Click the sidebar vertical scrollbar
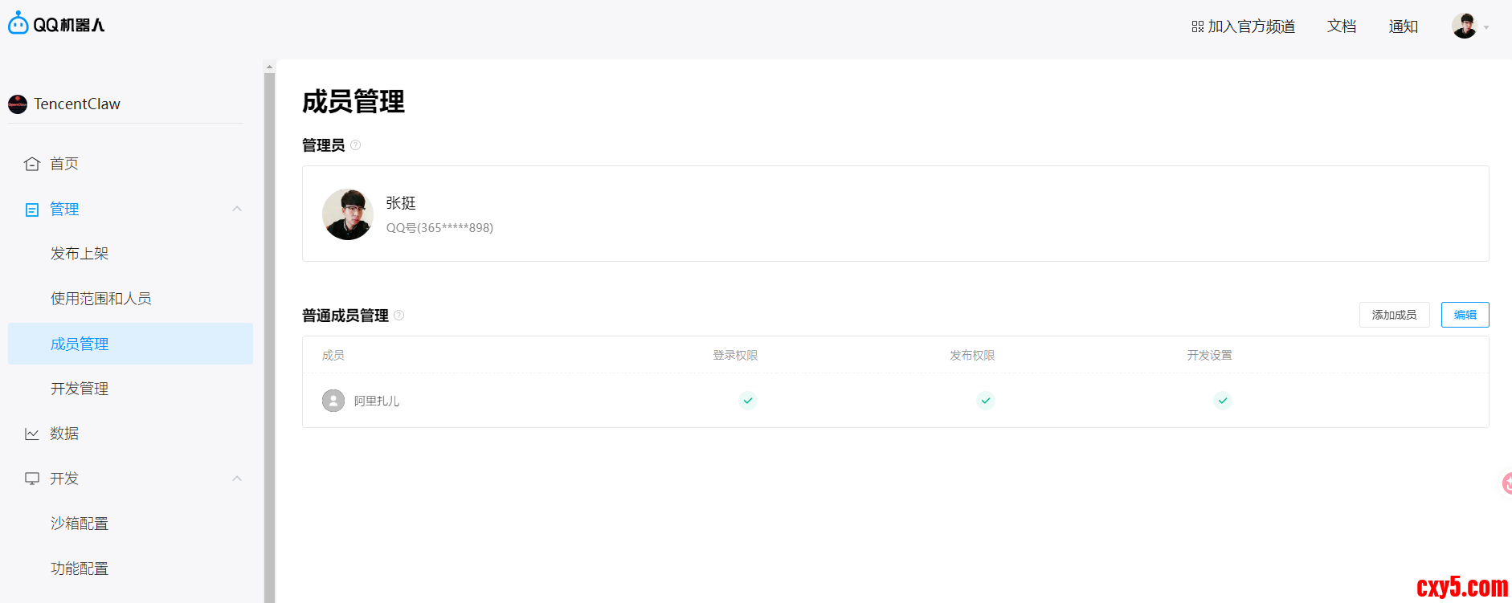The height and width of the screenshot is (603, 1512). (269, 337)
